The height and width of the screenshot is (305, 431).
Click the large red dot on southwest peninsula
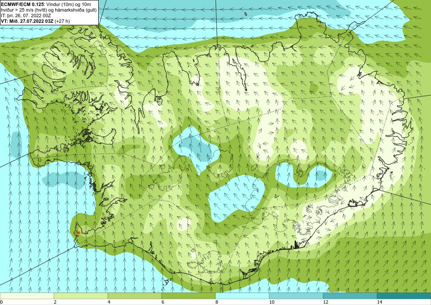79,233
